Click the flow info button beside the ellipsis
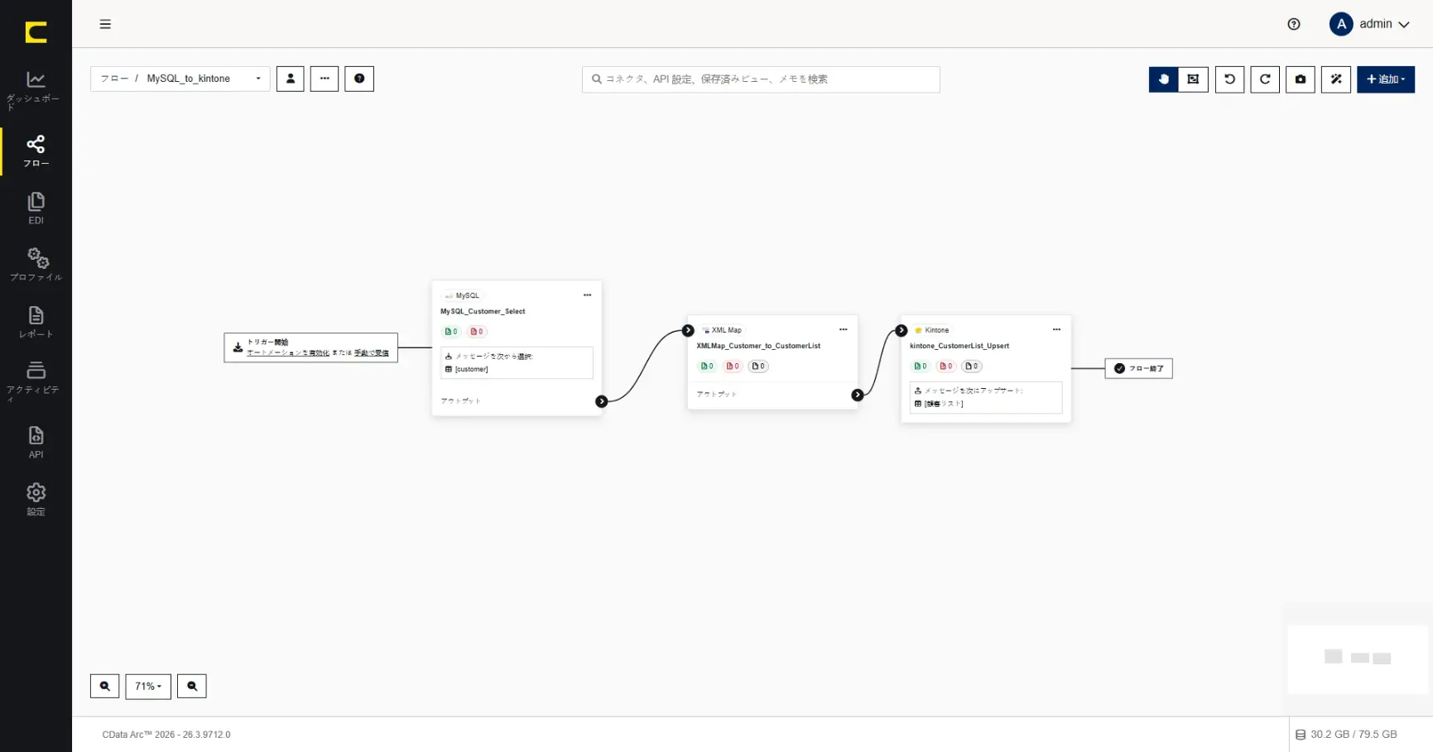 pyautogui.click(x=359, y=79)
